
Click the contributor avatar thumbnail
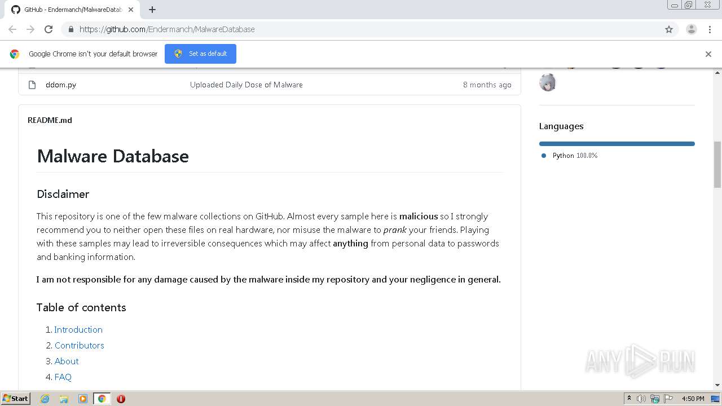[x=548, y=82]
